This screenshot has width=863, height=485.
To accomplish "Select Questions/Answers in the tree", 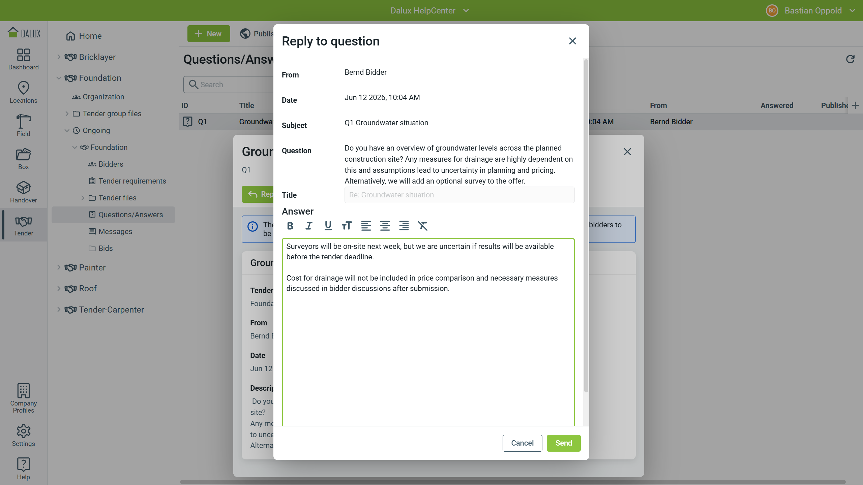I will (x=113, y=215).
